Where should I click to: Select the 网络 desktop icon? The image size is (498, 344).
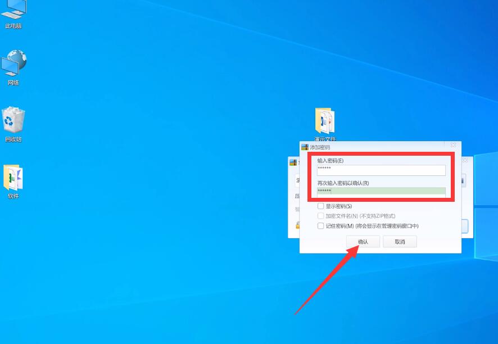click(x=13, y=64)
